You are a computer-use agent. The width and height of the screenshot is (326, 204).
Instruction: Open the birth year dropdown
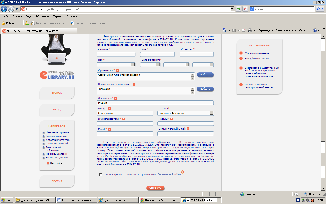[203, 65]
